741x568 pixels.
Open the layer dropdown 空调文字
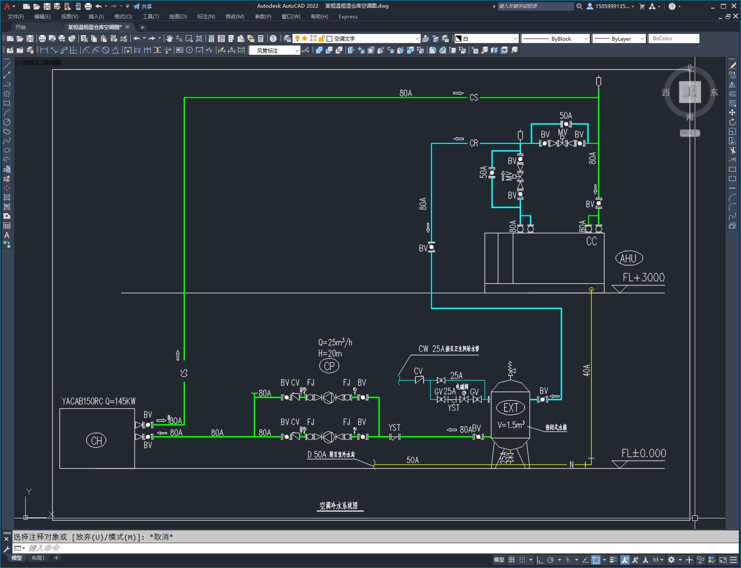coord(357,39)
